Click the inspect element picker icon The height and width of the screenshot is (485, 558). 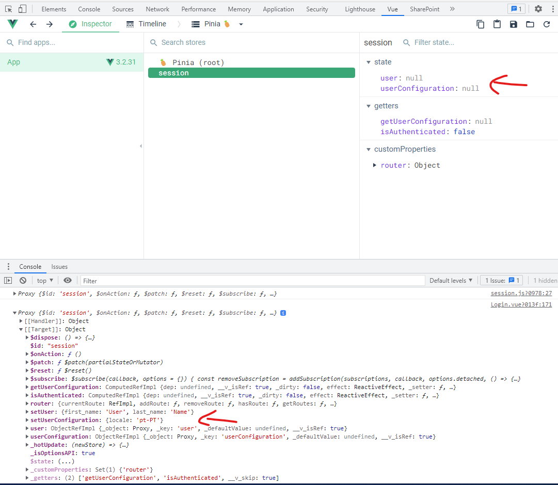click(9, 9)
